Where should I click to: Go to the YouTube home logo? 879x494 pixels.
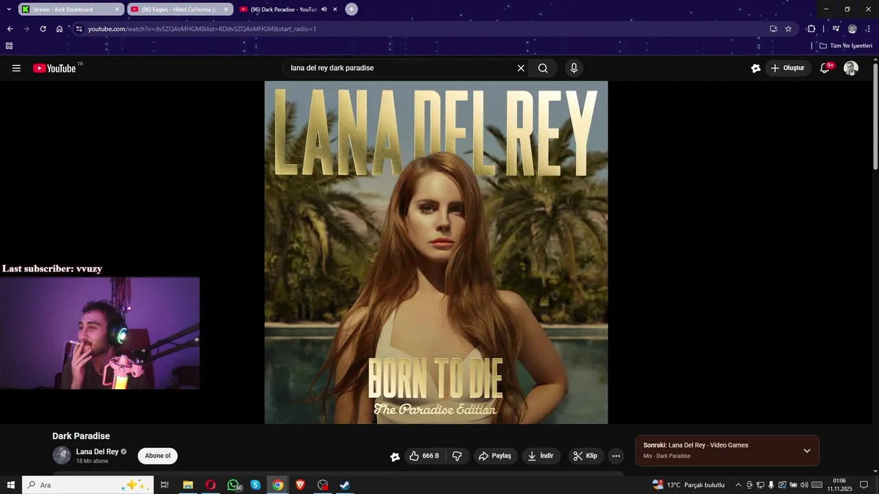tap(54, 68)
